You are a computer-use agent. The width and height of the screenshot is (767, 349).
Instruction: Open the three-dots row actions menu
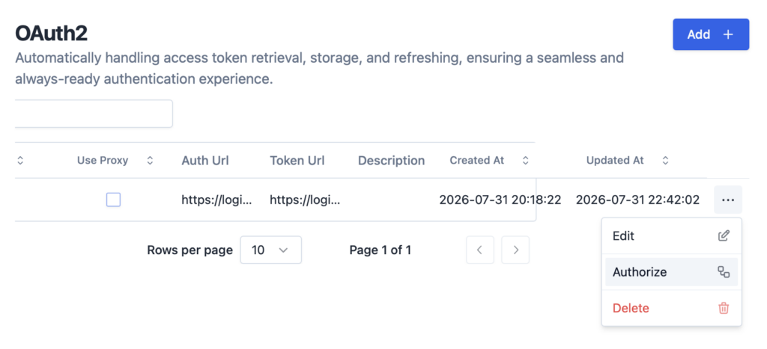tap(728, 200)
